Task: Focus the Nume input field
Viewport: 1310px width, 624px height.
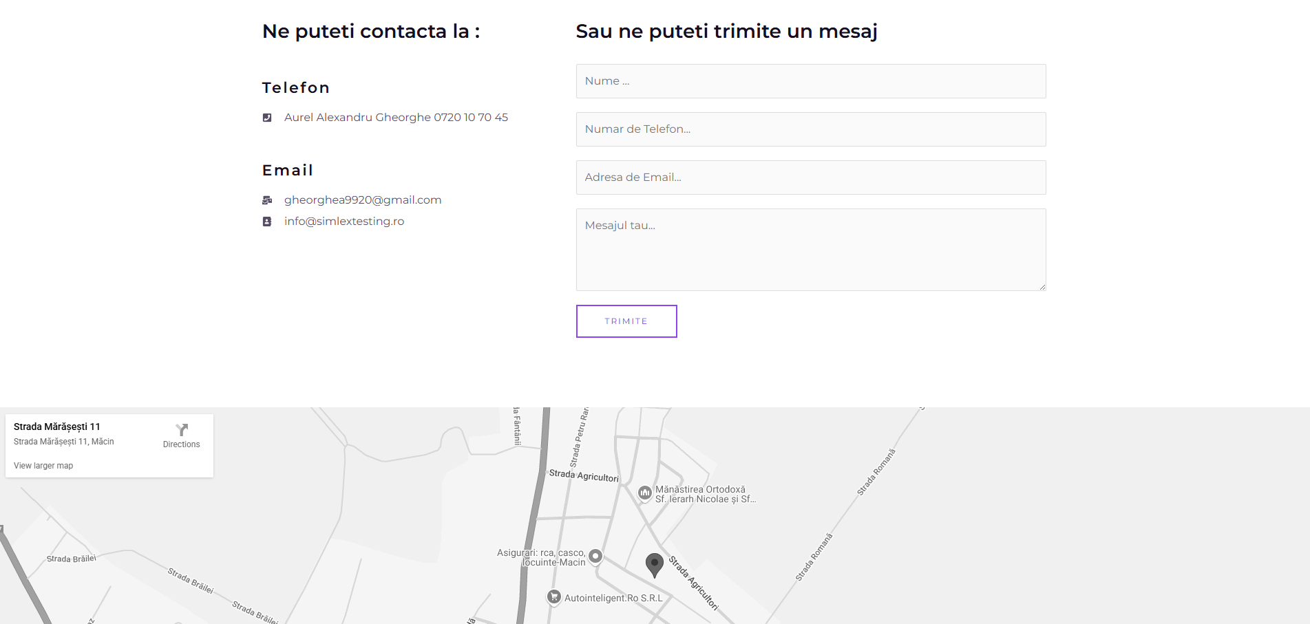Action: pyautogui.click(x=811, y=81)
